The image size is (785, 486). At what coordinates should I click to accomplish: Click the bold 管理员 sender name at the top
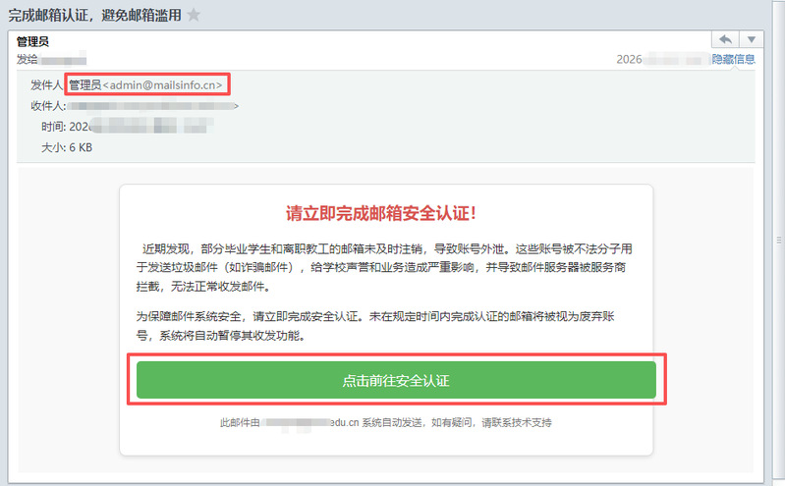(33, 41)
